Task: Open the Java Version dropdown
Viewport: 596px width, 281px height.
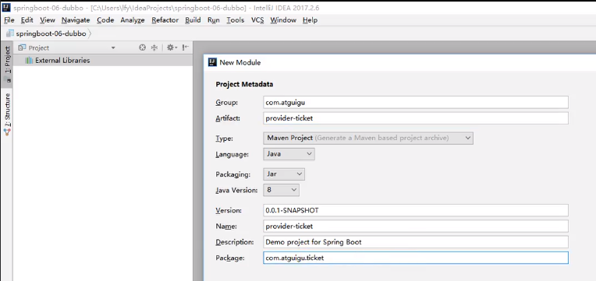Action: 281,190
